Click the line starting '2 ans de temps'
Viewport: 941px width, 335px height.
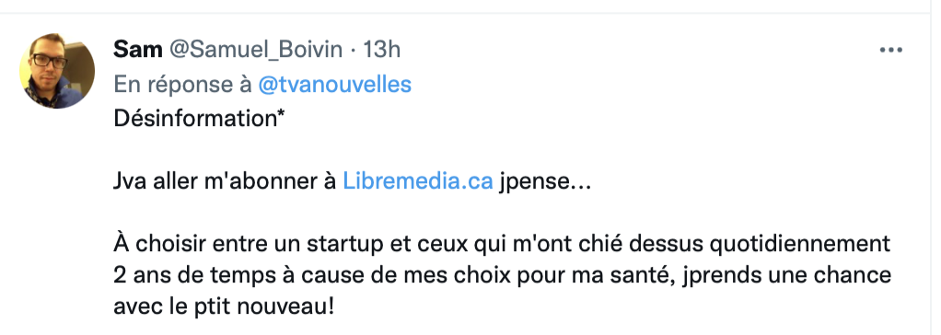pyautogui.click(x=503, y=275)
